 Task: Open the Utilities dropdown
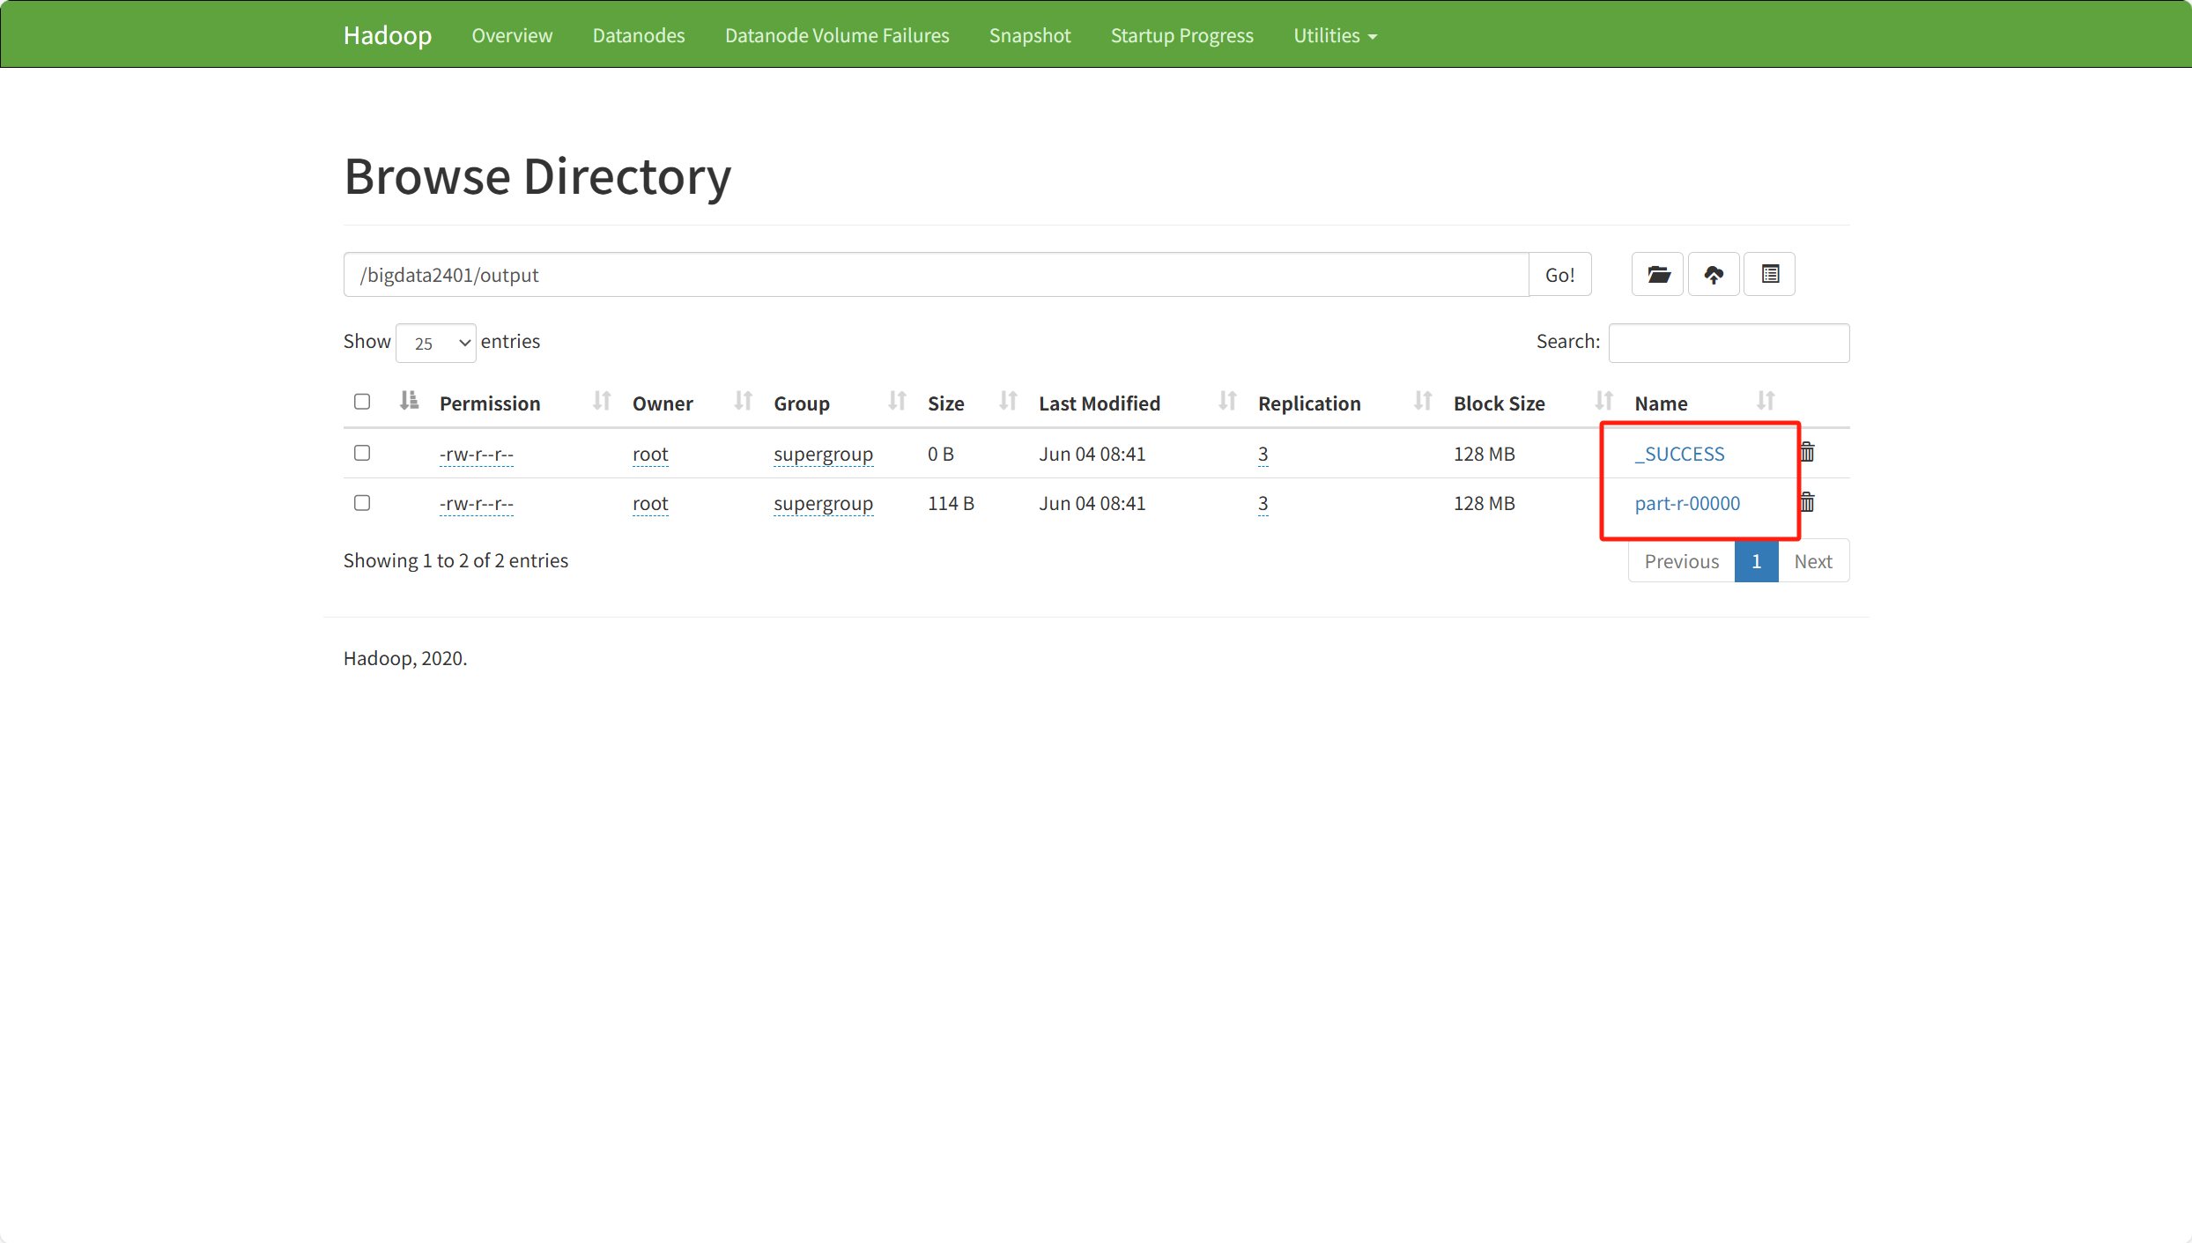click(x=1334, y=35)
